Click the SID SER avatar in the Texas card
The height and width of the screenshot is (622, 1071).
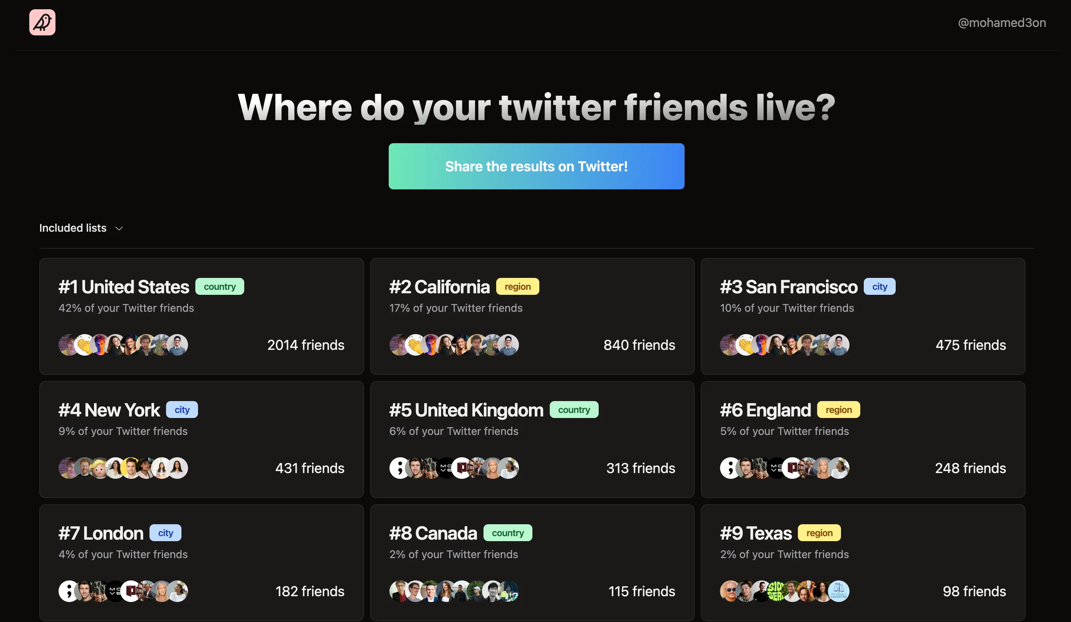pyautogui.click(x=775, y=591)
